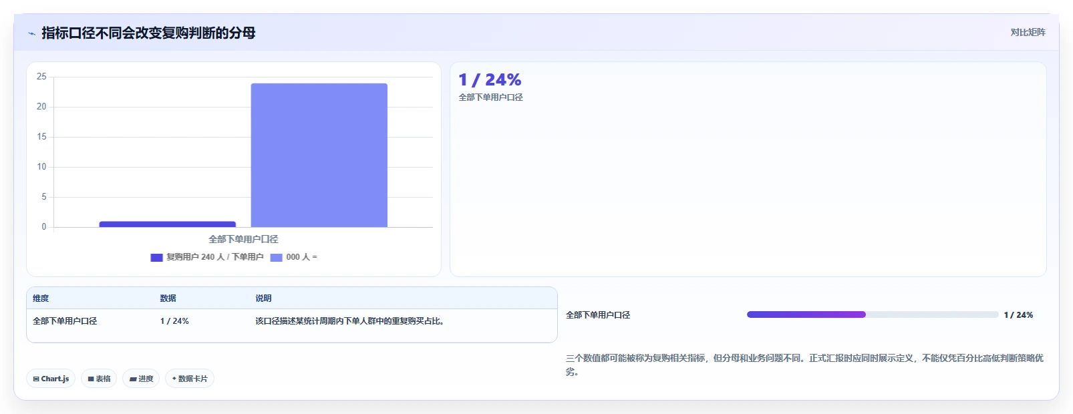Click the panel title 指标口径不同会改变复购判断的分母
Image resolution: width=1073 pixels, height=414 pixels.
(x=148, y=33)
